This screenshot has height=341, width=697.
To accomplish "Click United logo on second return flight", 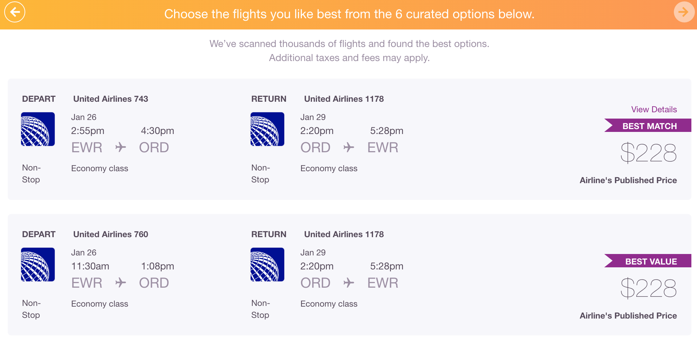I will pos(267,265).
